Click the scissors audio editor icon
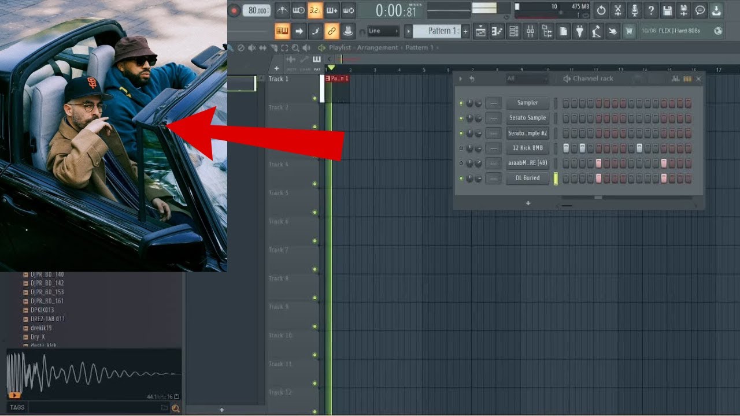 [x=618, y=10]
